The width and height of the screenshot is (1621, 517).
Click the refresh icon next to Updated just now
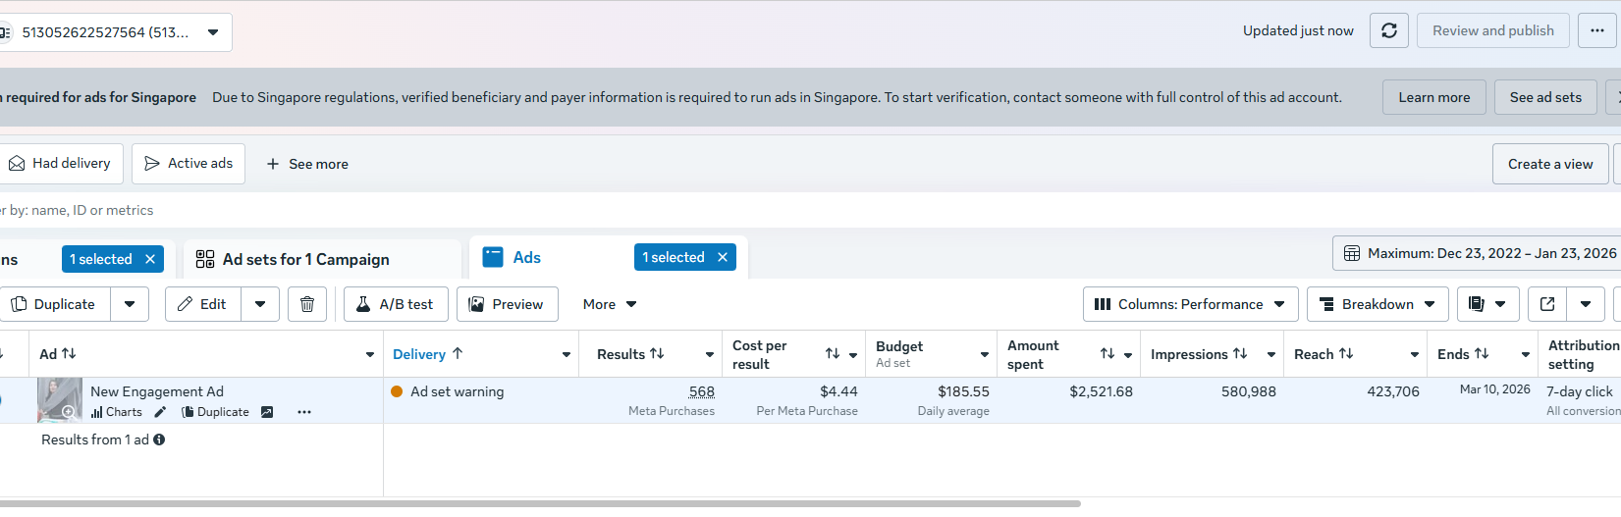pyautogui.click(x=1389, y=30)
